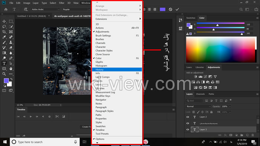Choose Character Styles from the menu
The image size is (260, 146).
[x=117, y=51]
